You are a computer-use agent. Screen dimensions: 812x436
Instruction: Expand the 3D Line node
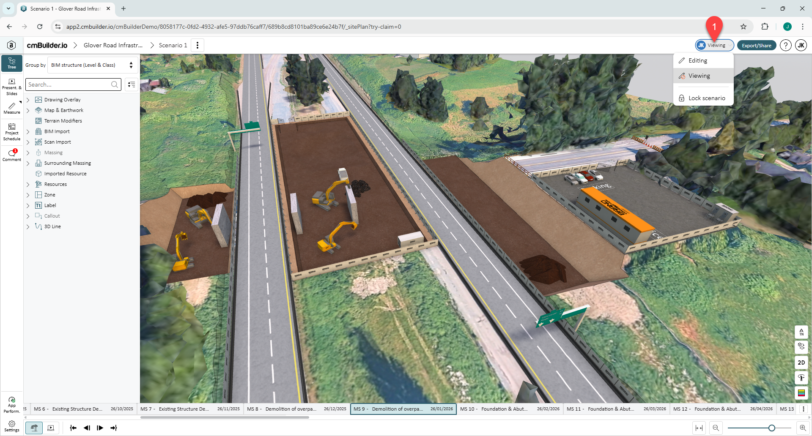[28, 227]
